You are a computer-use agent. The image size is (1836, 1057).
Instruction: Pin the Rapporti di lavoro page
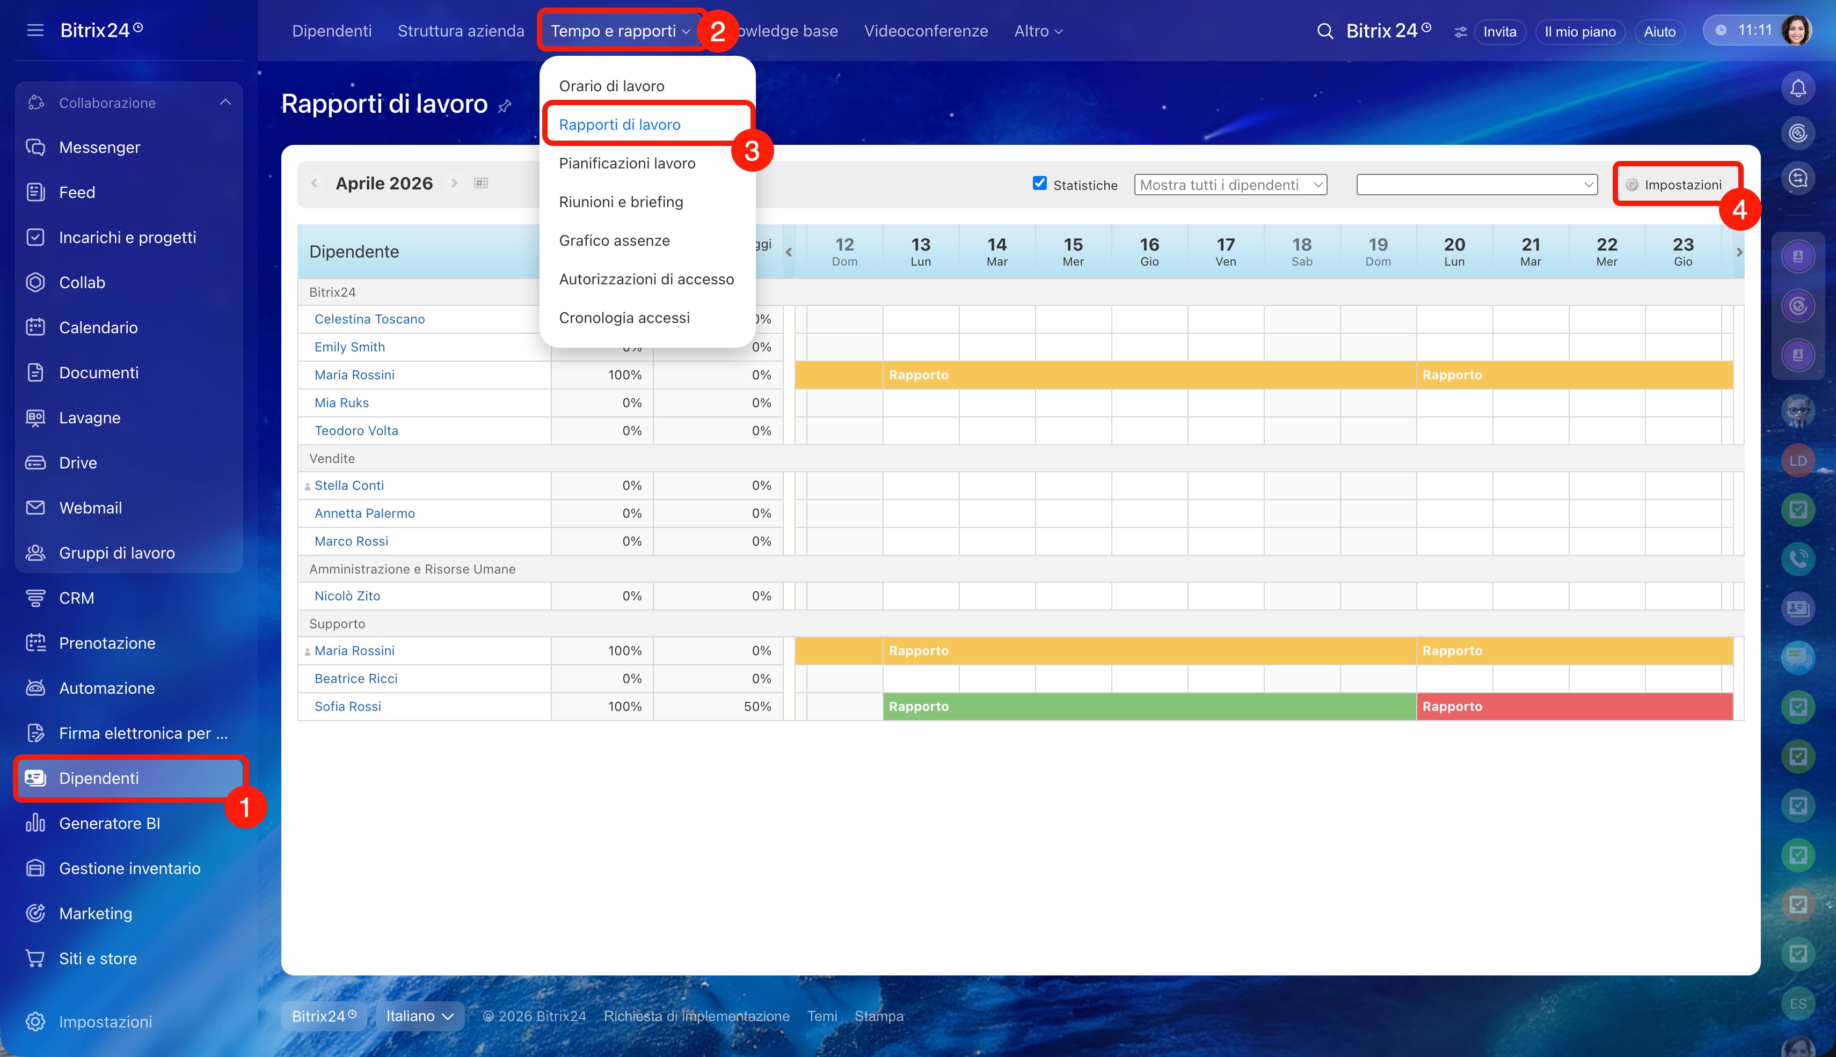(505, 107)
